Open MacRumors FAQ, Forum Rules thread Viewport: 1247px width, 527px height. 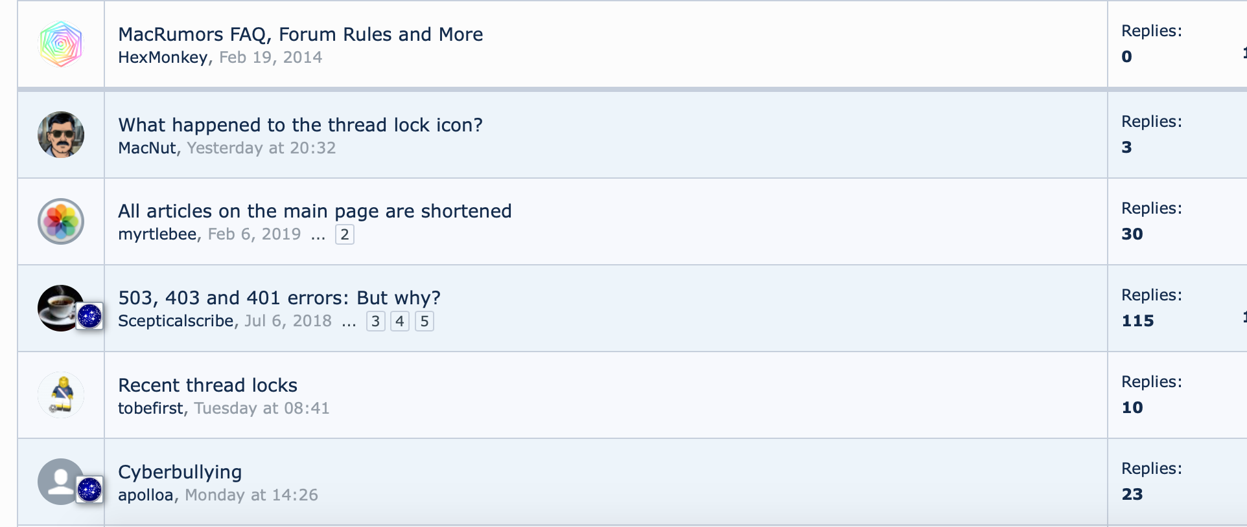click(x=300, y=34)
